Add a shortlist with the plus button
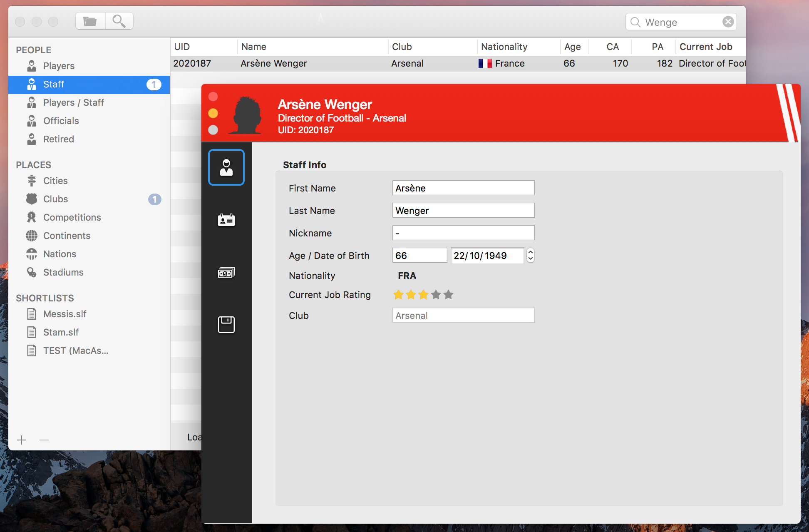Screen dimensions: 809x532 pos(22,440)
